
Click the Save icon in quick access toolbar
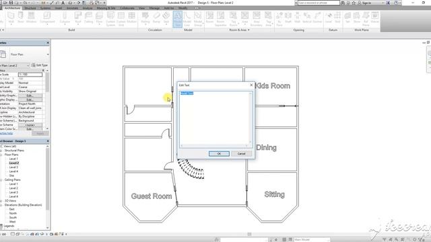coord(11,3)
